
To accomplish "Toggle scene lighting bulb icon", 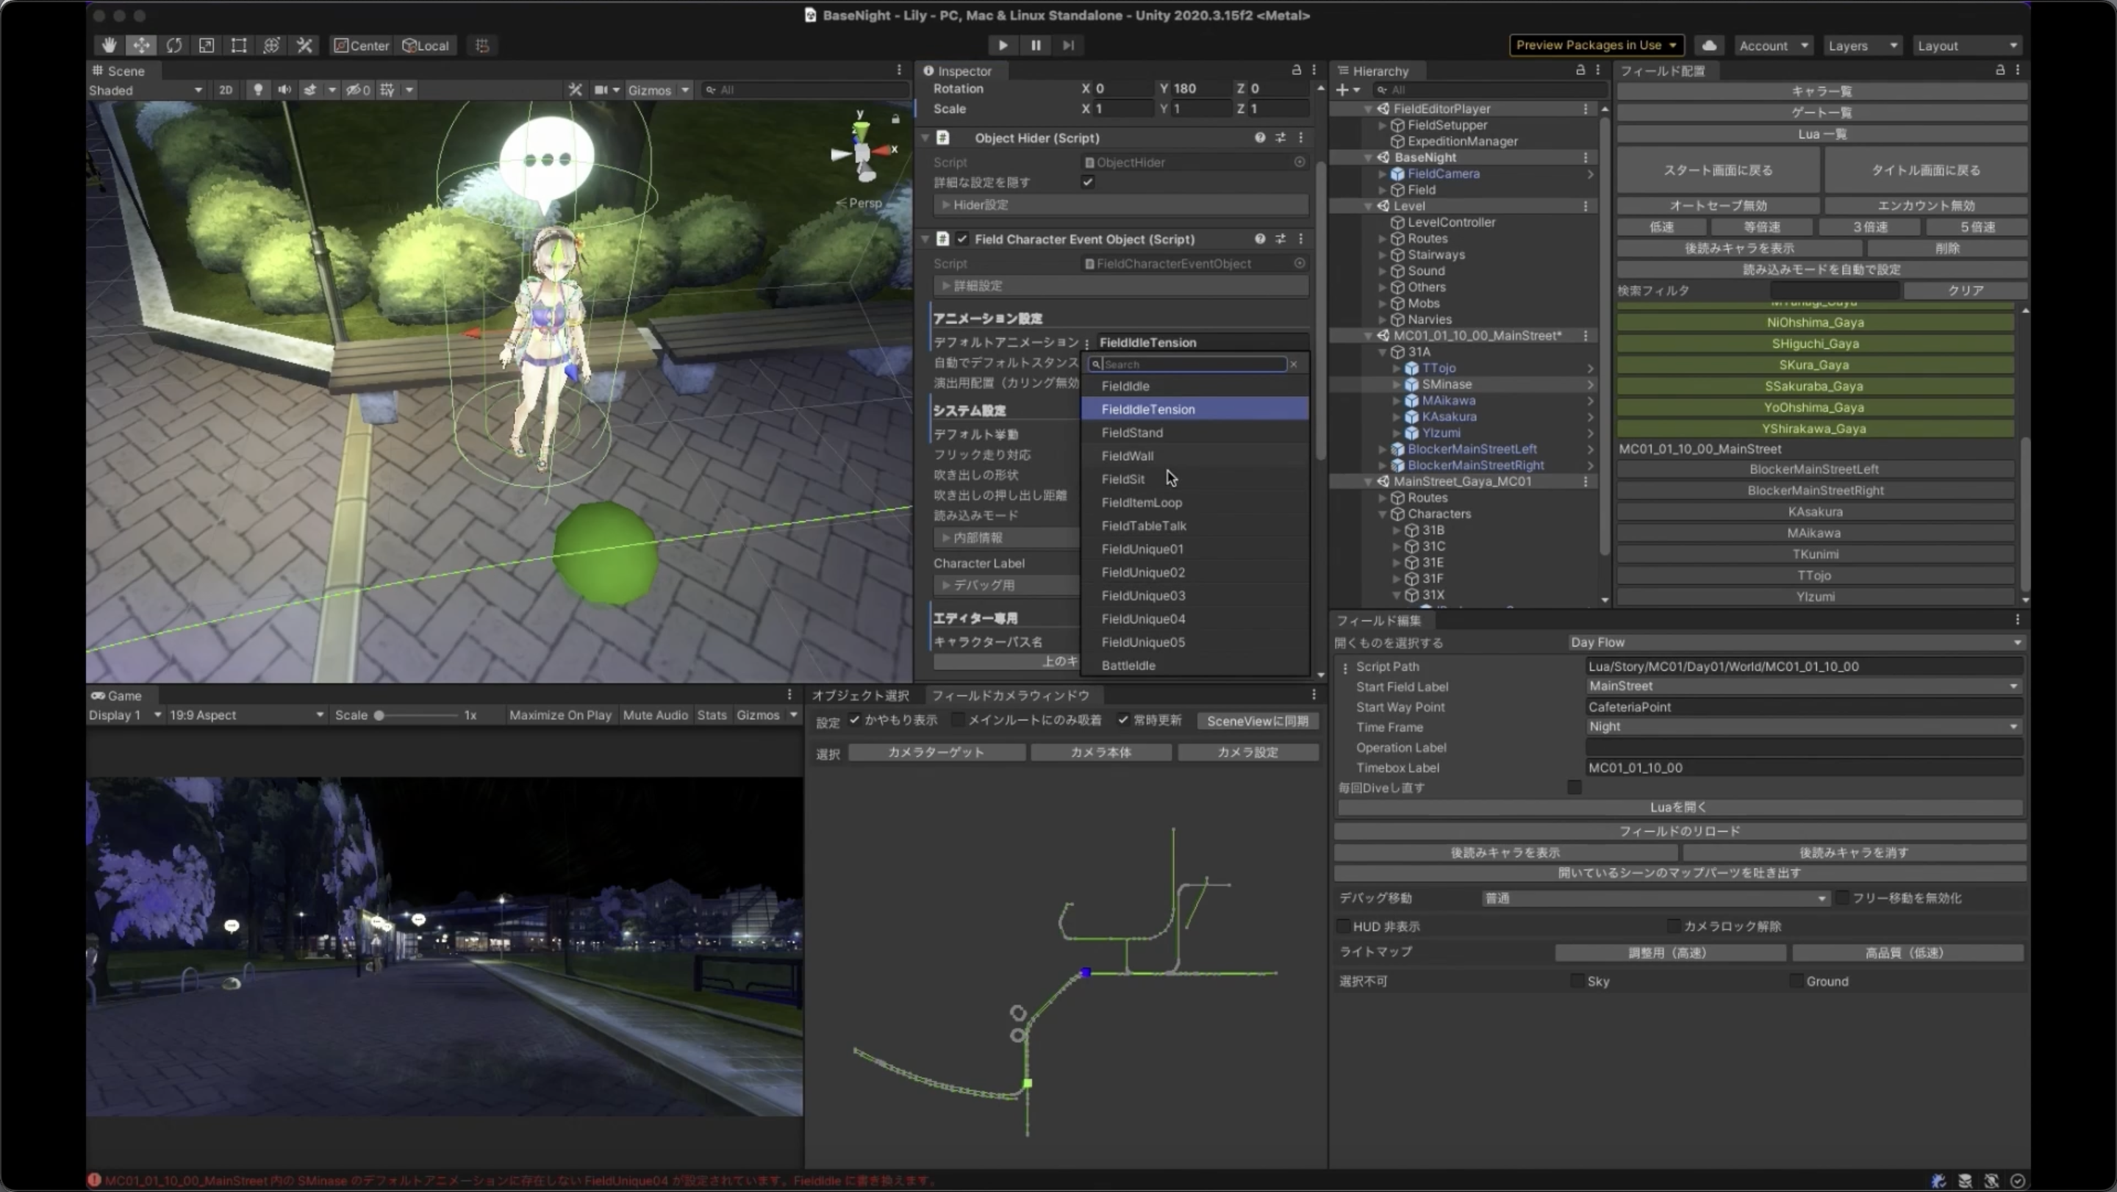I will point(258,90).
